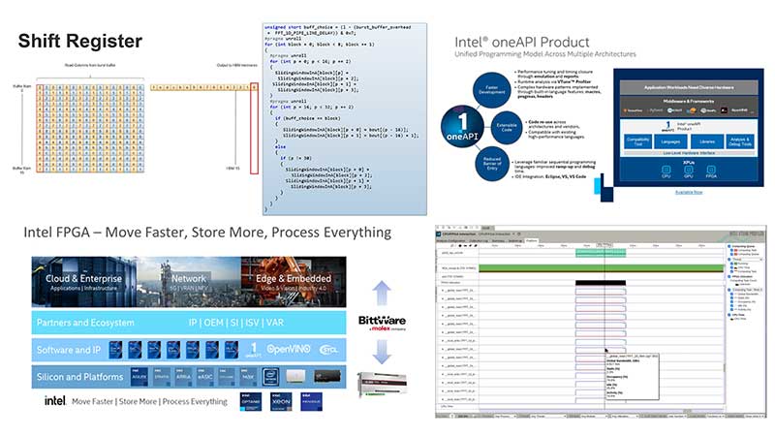Click the BittWare logo
775x436 pixels.
382,323
